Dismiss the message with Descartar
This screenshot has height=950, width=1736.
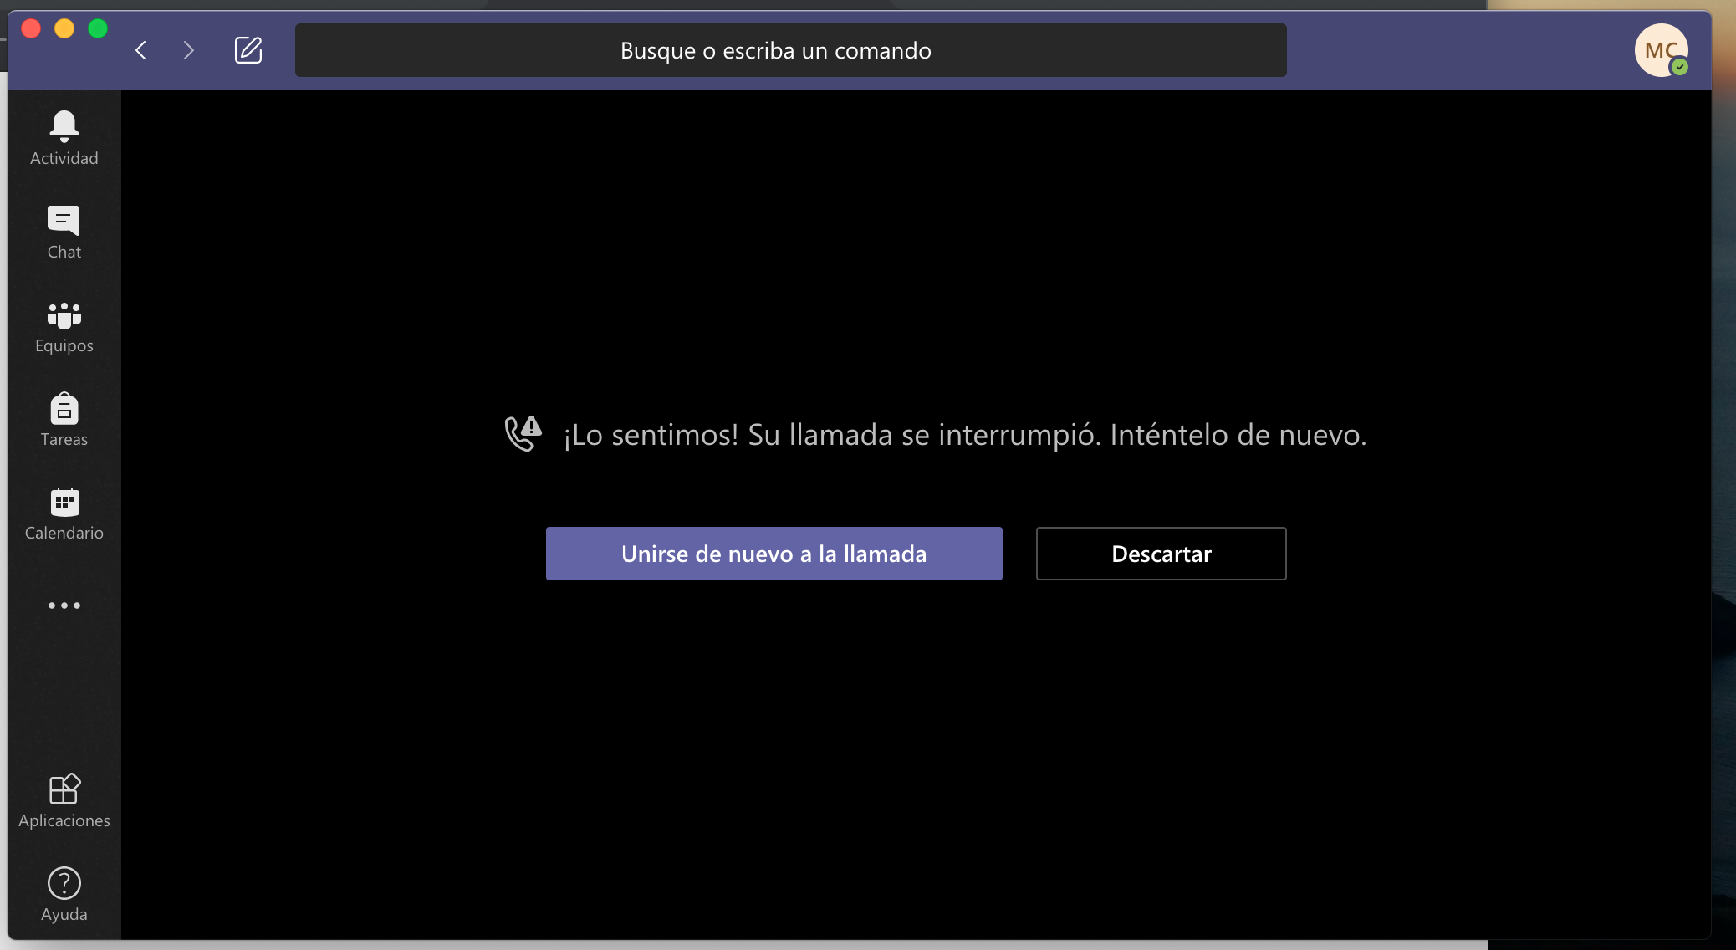click(x=1162, y=554)
